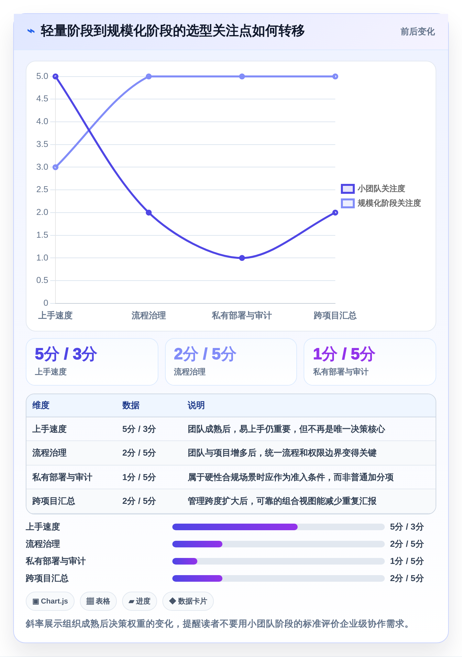Click 规模化 data point at 跨项目汇总 (5.0)
462x657 pixels.
coord(335,77)
